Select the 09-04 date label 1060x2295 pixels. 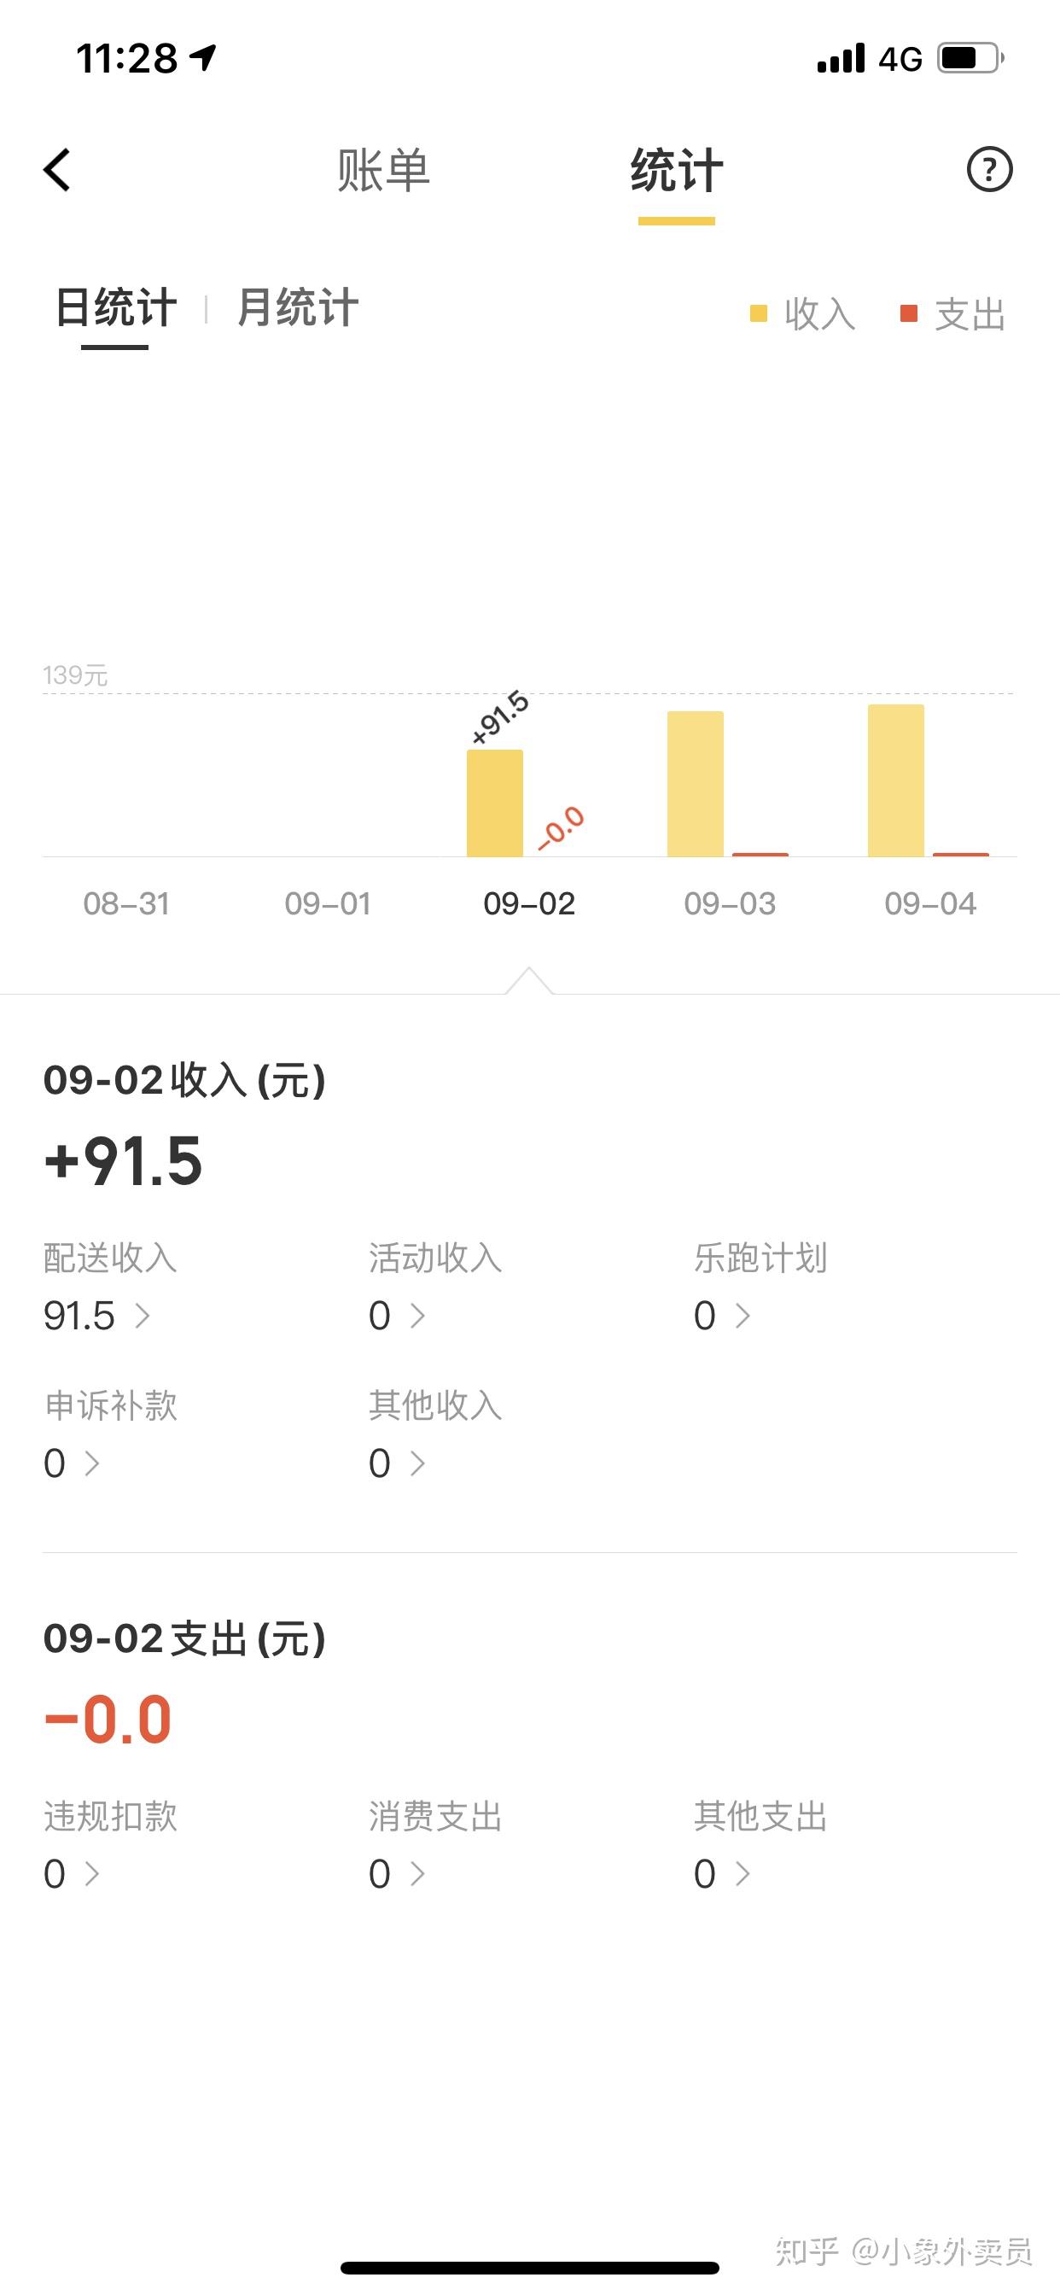click(930, 903)
